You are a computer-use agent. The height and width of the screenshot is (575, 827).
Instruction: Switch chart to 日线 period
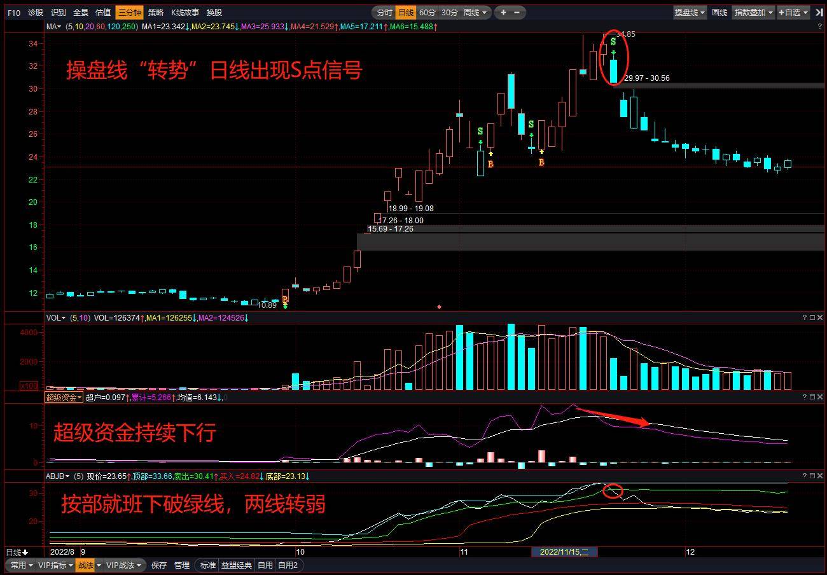[x=405, y=13]
